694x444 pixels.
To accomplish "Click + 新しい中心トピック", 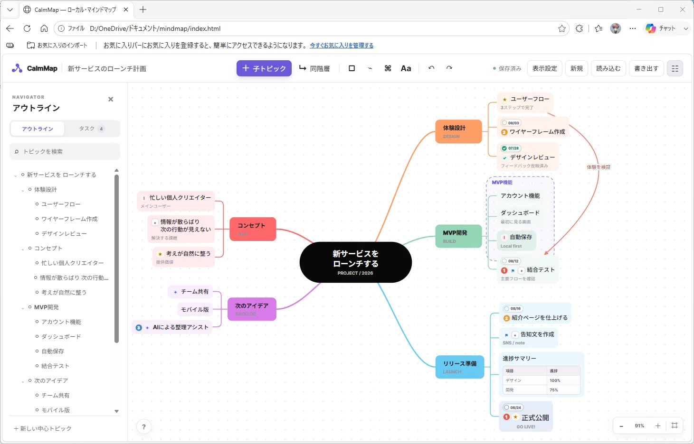I will [x=43, y=429].
